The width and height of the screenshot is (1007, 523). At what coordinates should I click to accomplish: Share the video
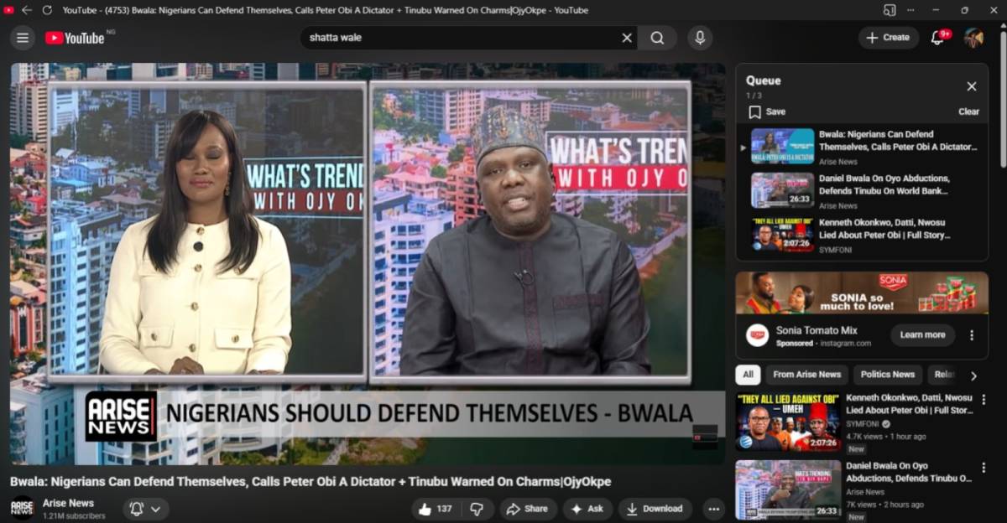tap(527, 509)
